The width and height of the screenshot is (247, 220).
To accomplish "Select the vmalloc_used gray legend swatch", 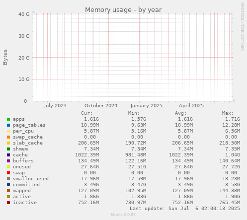I will pyautogui.click(x=8, y=179).
